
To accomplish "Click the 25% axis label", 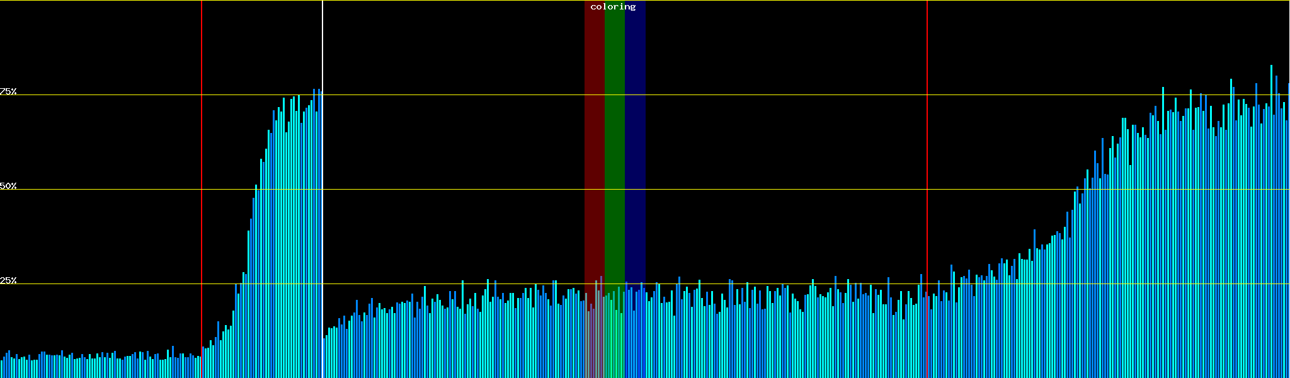I will [8, 280].
